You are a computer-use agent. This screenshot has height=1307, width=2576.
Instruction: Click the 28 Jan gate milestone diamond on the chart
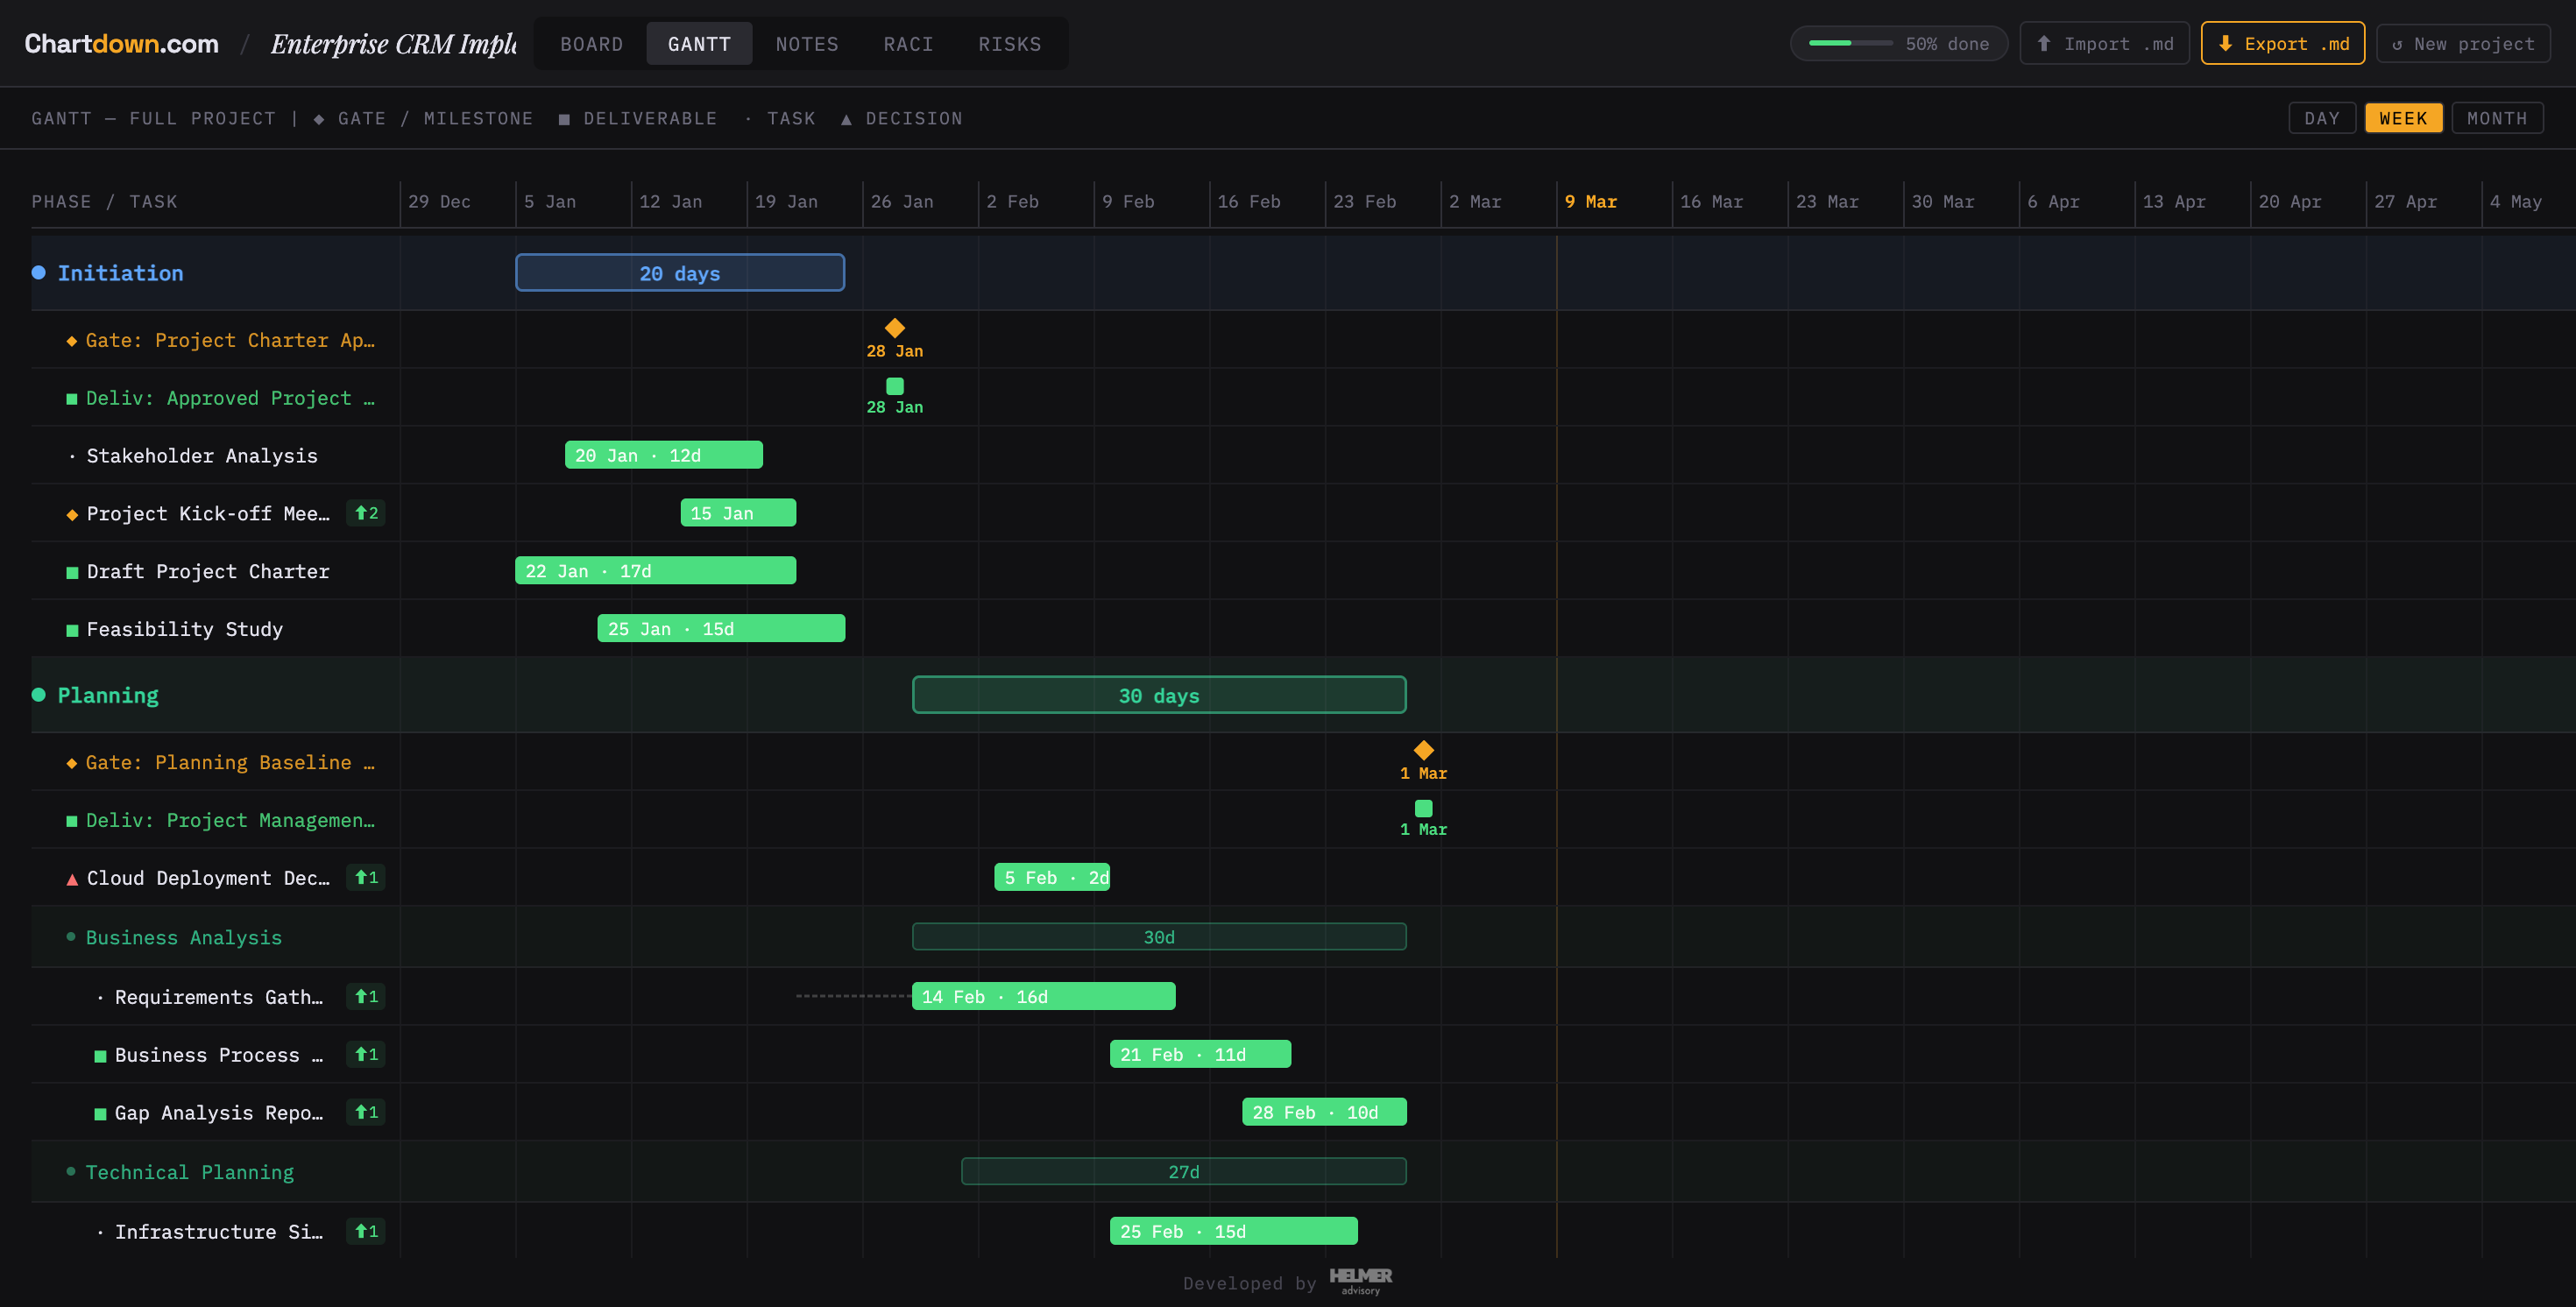[894, 328]
